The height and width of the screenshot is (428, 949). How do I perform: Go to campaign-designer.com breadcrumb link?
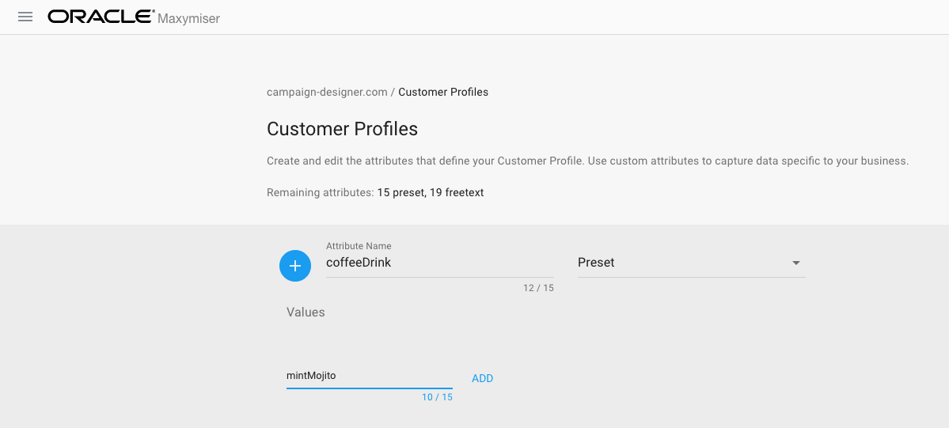(x=327, y=92)
